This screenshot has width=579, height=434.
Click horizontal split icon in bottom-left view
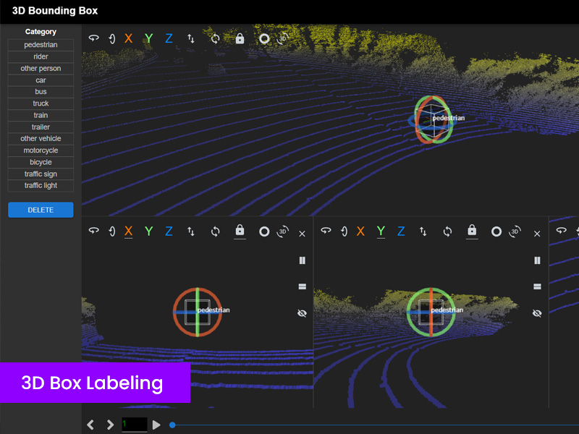coord(302,287)
